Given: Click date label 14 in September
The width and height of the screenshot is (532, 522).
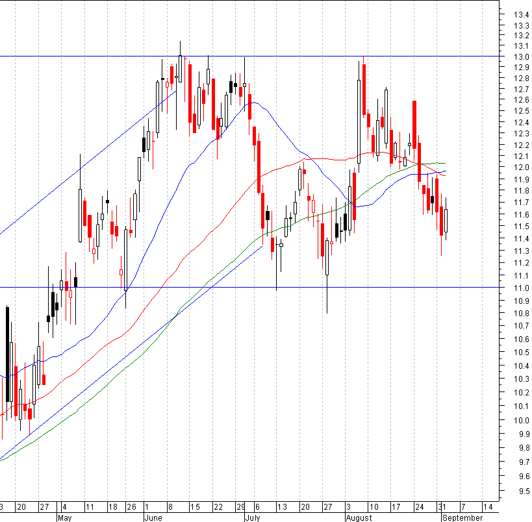Looking at the screenshot, I should click(x=488, y=507).
